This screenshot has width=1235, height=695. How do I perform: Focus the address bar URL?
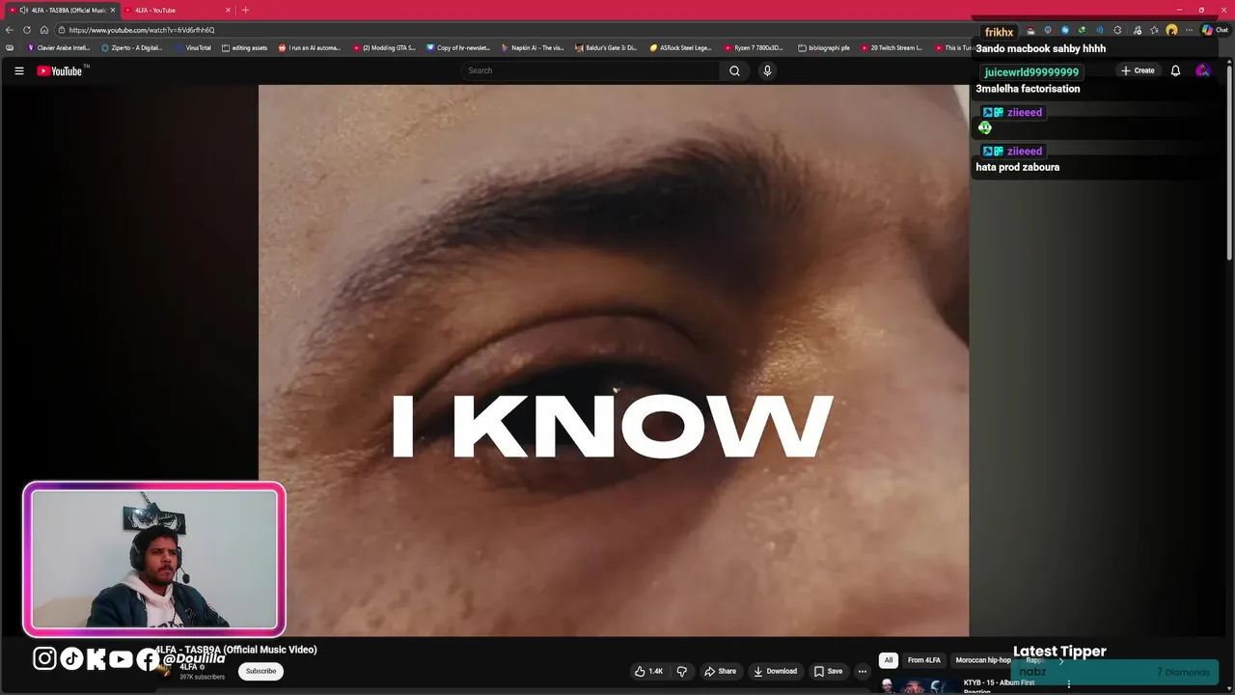141,30
